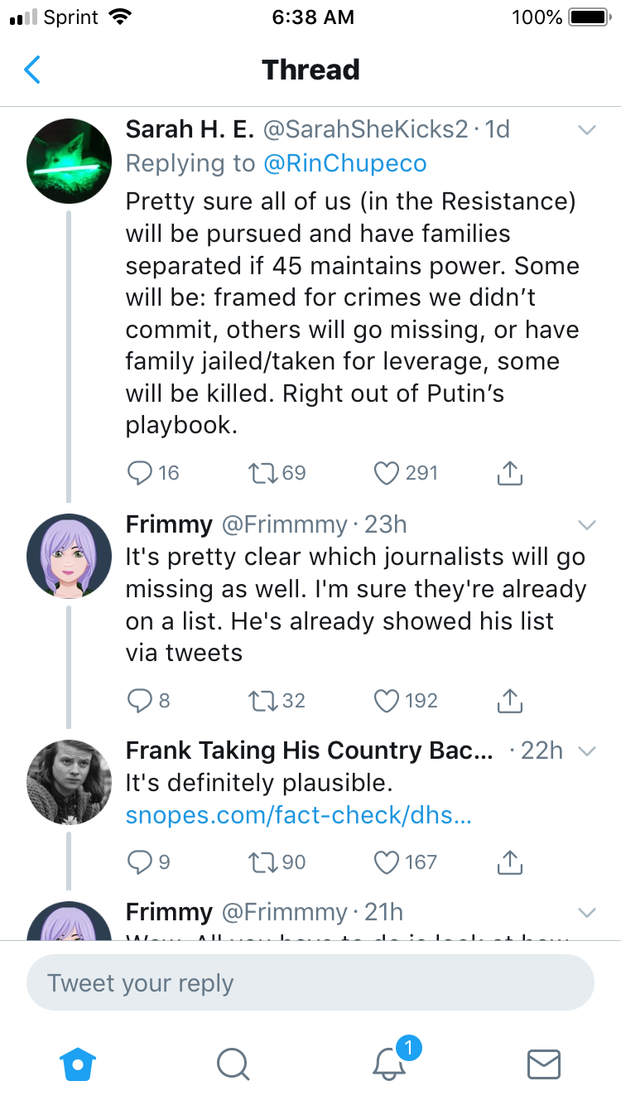Retweet Frank's "definitely plausible" tweet
Viewport: 621px width, 1105px height.
click(263, 862)
